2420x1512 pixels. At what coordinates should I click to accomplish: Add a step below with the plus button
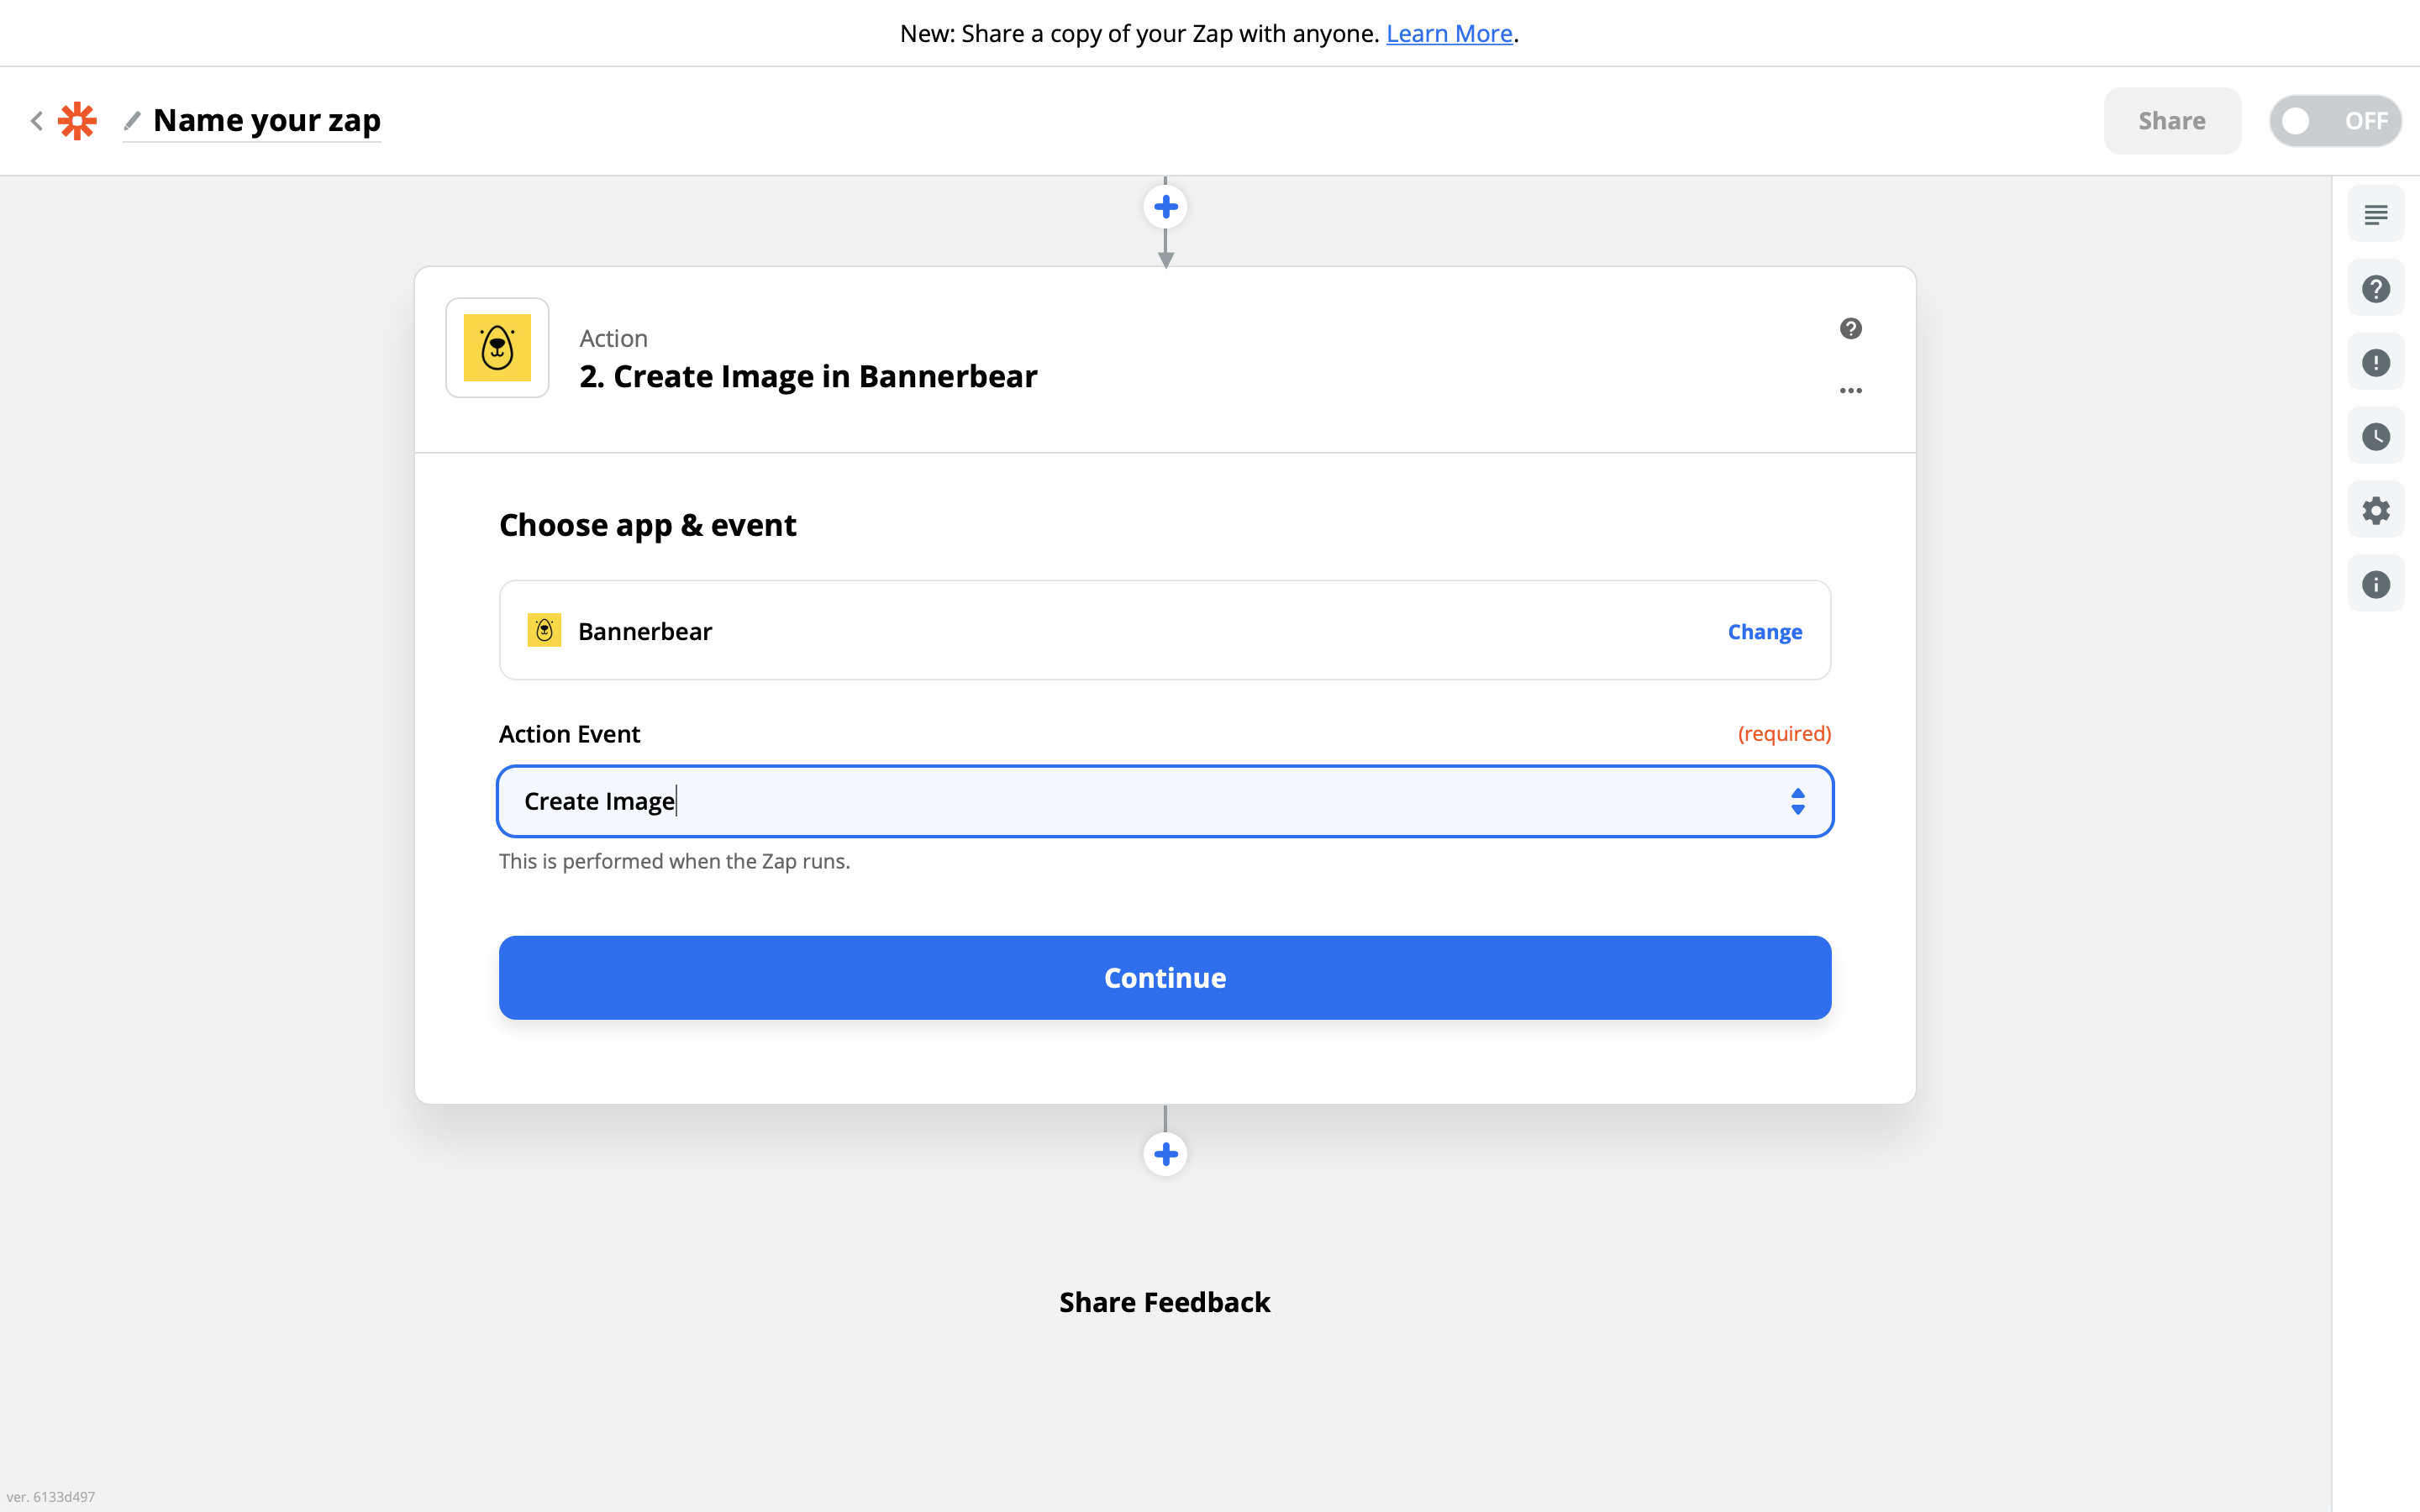1165,1154
